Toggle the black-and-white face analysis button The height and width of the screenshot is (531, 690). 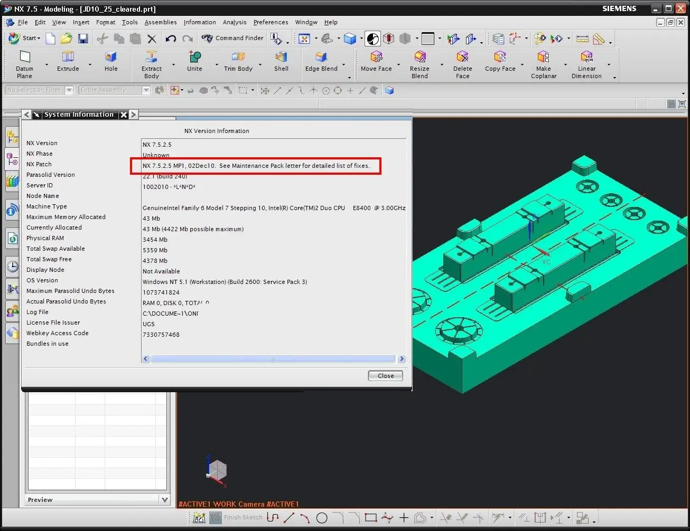point(373,39)
